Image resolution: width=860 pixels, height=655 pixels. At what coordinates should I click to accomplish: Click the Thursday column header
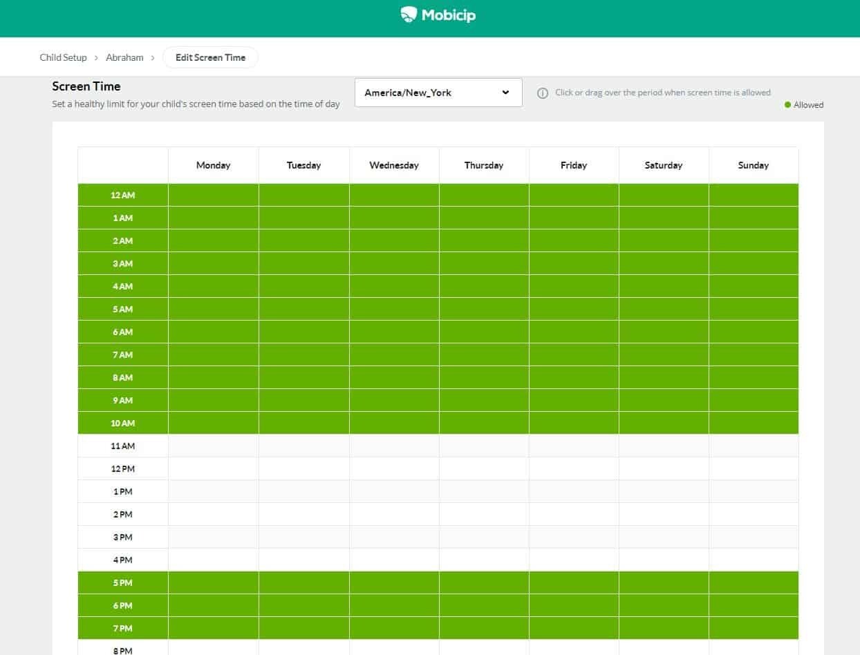[x=484, y=165]
